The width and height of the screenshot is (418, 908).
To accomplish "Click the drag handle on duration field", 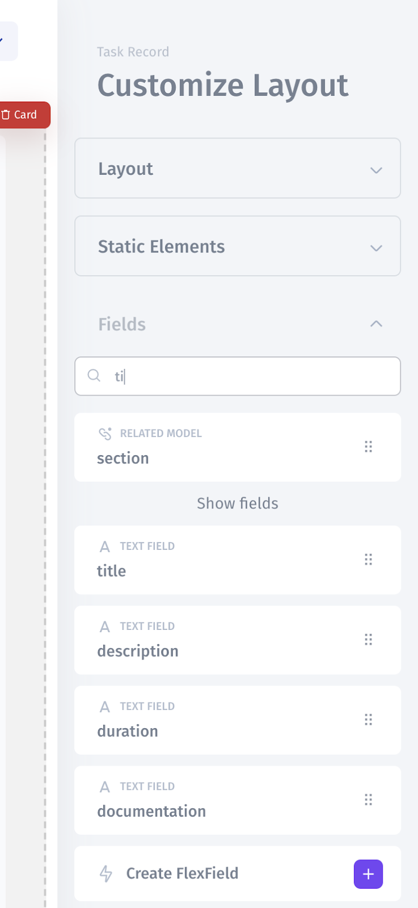I will (x=368, y=720).
